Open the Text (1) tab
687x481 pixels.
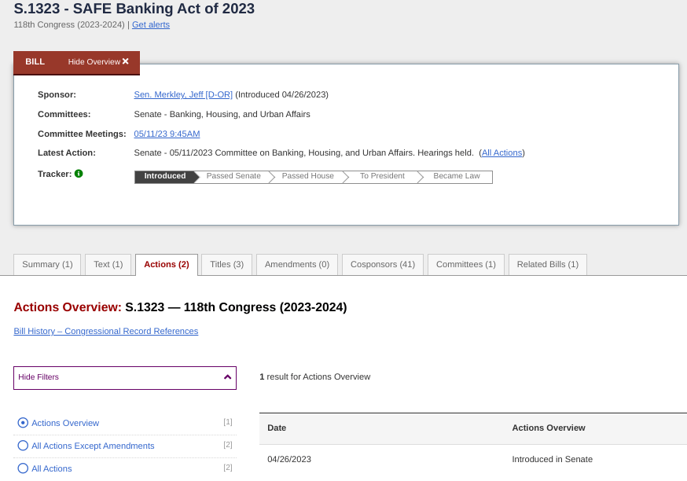click(x=108, y=265)
